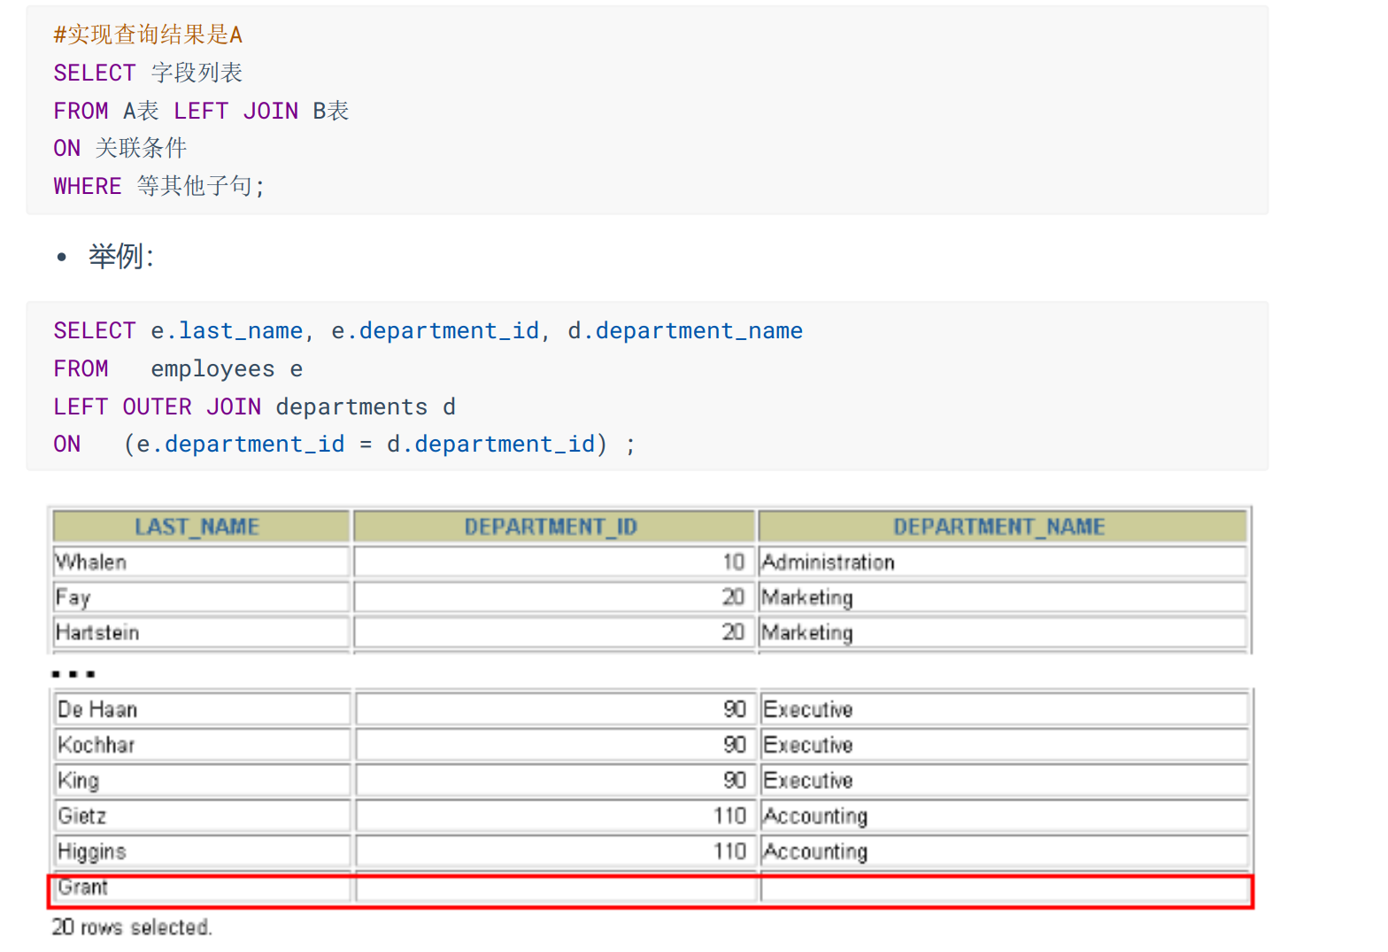Click 'd.department_id' in the ON condition
The image size is (1388, 952).
(x=490, y=444)
